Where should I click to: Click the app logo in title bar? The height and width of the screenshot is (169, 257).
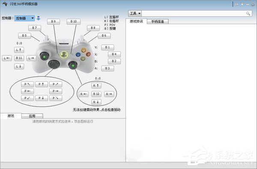pyautogui.click(x=5, y=4)
